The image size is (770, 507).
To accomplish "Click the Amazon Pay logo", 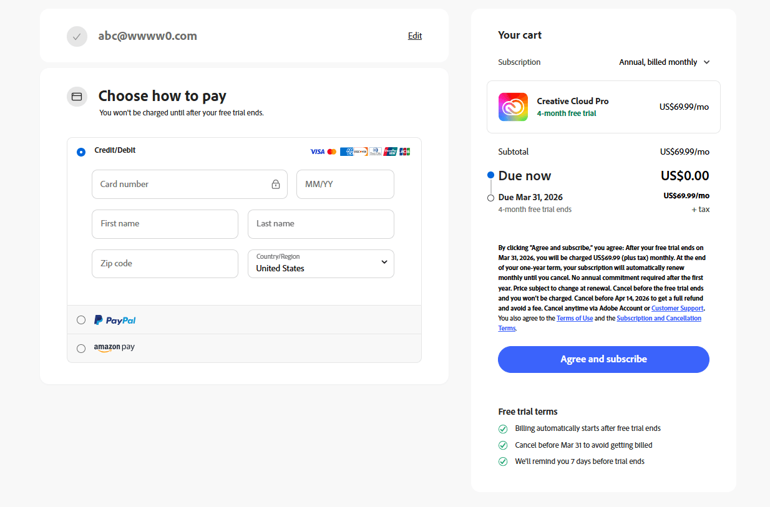I will pyautogui.click(x=114, y=347).
